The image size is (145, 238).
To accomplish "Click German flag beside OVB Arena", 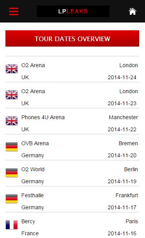I will pyautogui.click(x=12, y=147).
